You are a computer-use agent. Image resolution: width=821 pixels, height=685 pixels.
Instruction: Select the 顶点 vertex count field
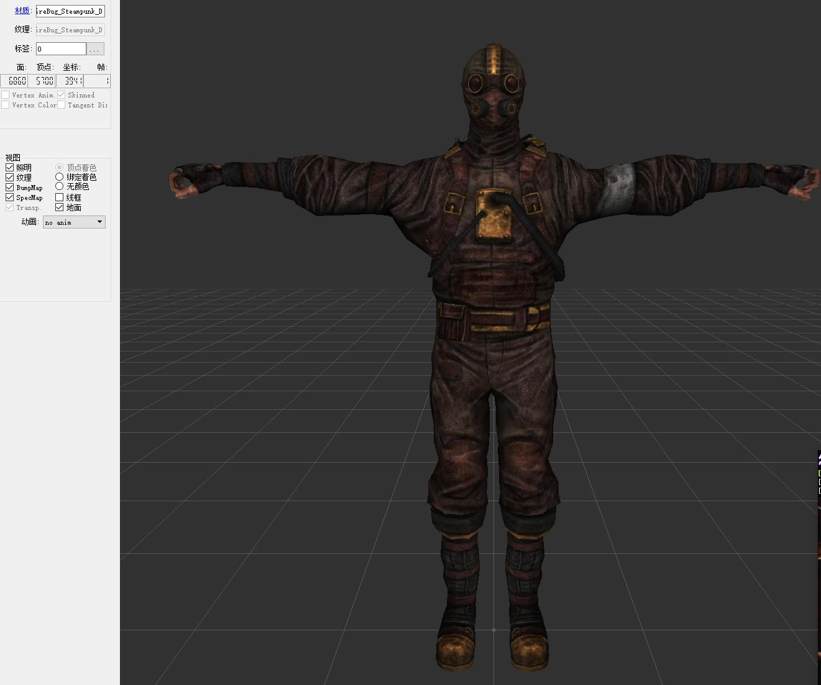click(x=42, y=81)
